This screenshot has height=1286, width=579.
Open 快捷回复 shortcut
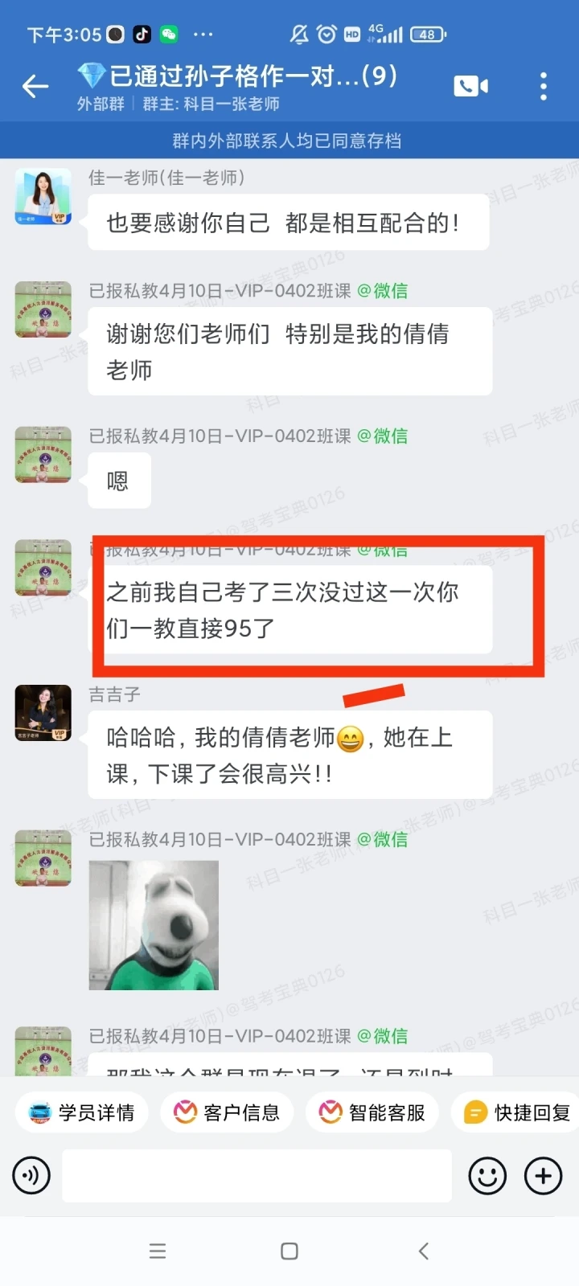[x=515, y=1112]
